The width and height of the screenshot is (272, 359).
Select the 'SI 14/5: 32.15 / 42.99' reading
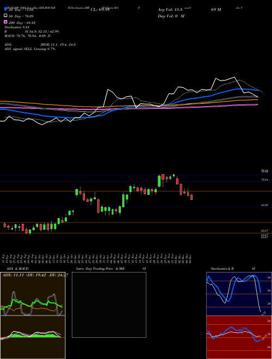(42, 32)
